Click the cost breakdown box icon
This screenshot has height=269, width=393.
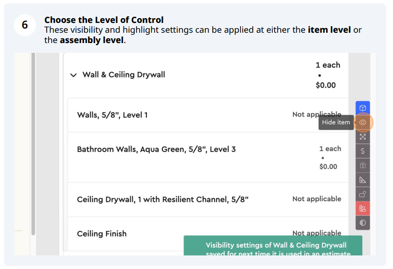click(363, 166)
